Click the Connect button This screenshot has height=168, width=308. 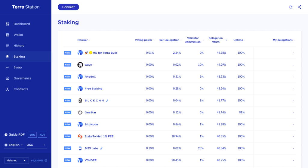[68, 7]
